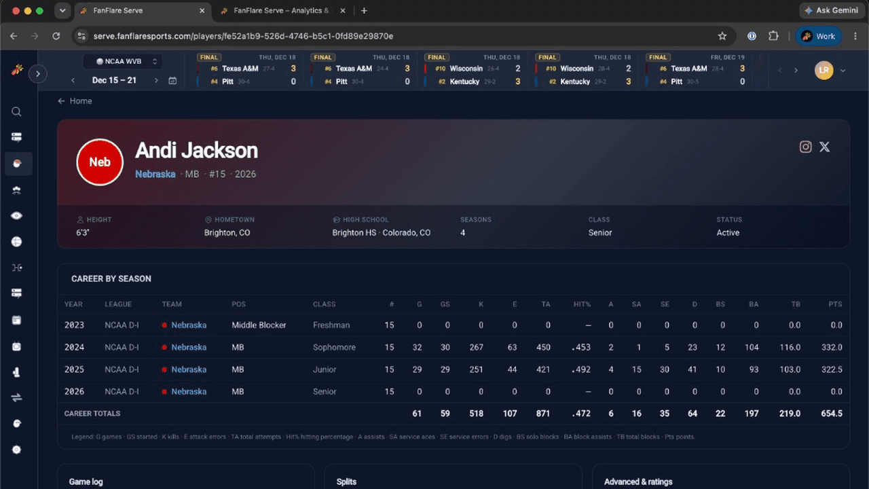Click the volleyball globe icon in sidebar
The width and height of the screenshot is (869, 489).
click(17, 242)
